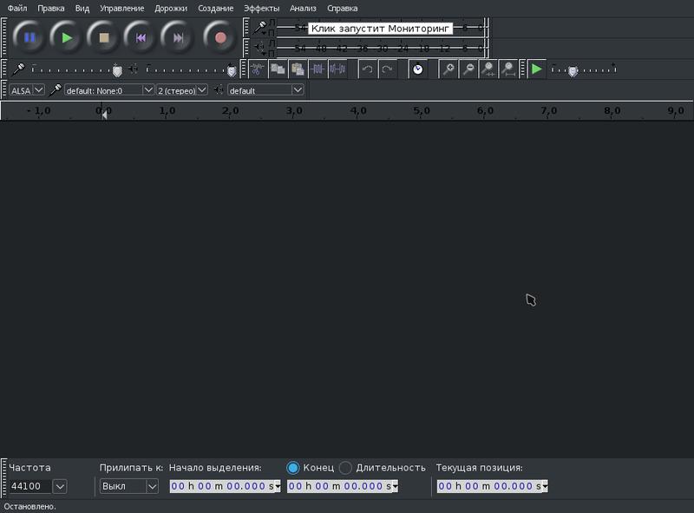Screen dimensions: 694x513
Task: Click the Zoom Out magnifier
Action: pos(468,69)
